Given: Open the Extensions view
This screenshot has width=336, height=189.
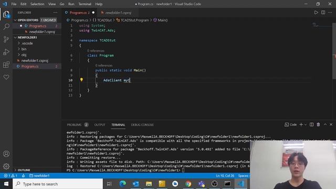Looking at the screenshot, I should tap(6, 65).
